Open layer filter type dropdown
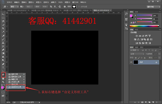 pyautogui.click(x=134, y=50)
